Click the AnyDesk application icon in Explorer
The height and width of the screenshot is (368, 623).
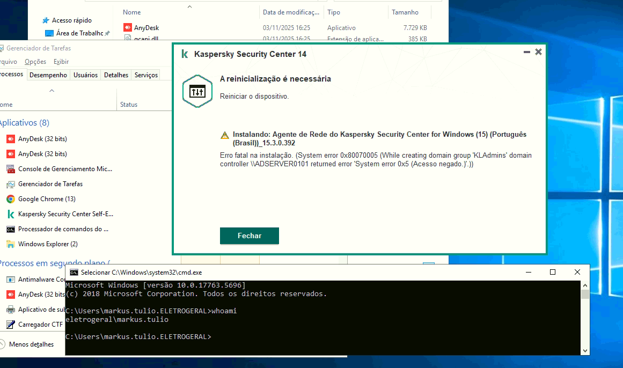click(128, 27)
